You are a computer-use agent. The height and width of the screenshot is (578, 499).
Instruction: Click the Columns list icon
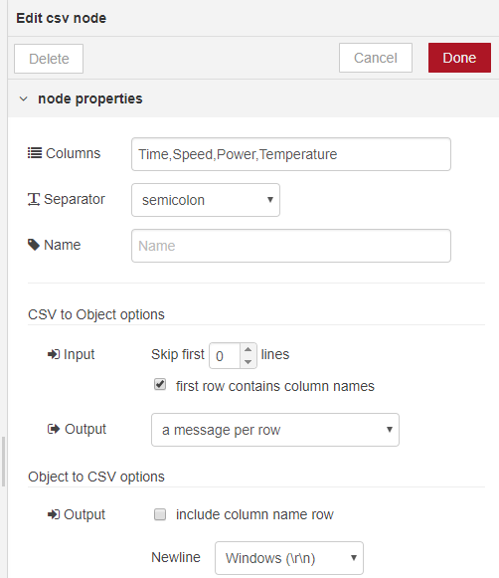pos(35,153)
